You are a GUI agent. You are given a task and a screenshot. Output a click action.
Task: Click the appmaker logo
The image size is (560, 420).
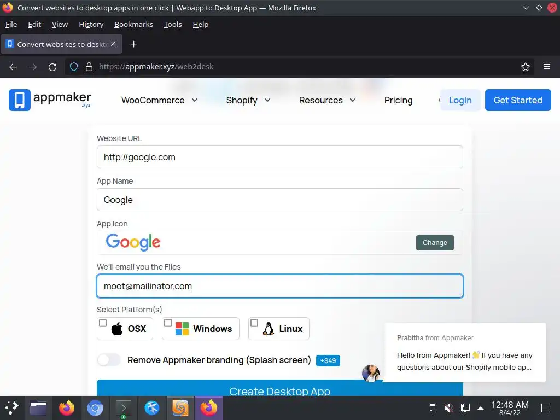pyautogui.click(x=50, y=100)
